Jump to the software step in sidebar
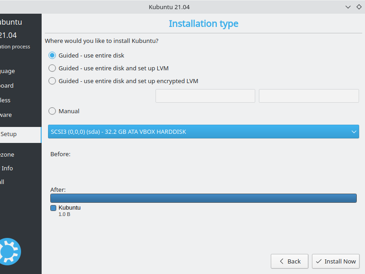Screen dimensions: 365x274 tap(6, 115)
